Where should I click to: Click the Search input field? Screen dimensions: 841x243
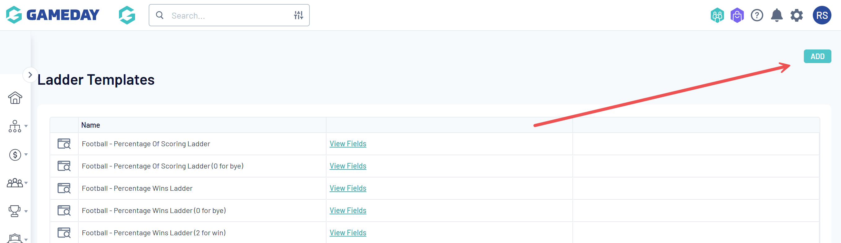coord(229,15)
